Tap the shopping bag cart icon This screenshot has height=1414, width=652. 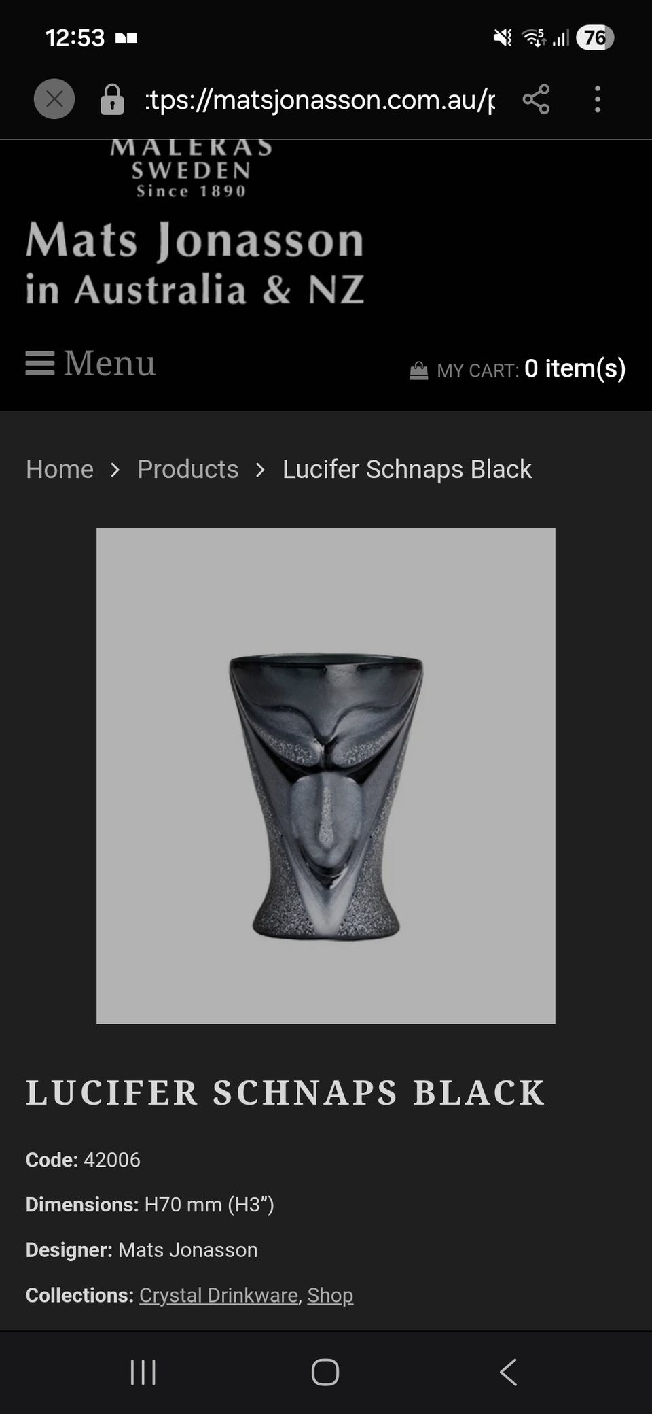[419, 370]
